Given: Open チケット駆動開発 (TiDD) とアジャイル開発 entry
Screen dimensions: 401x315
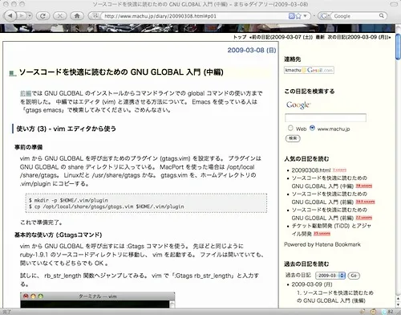Looking at the screenshot, I should [x=331, y=230].
